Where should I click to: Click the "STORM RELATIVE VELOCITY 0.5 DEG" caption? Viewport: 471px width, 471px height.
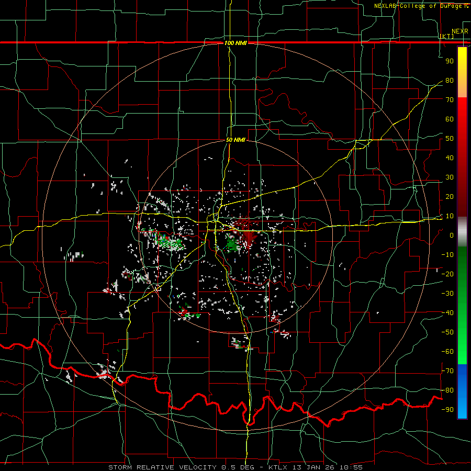(x=181, y=467)
